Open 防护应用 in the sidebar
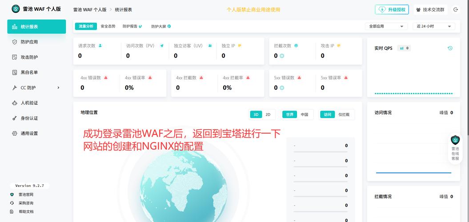This screenshot has width=469, height=222. (36, 42)
